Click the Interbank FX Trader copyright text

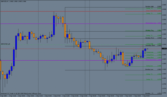pyautogui.click(x=21, y=94)
